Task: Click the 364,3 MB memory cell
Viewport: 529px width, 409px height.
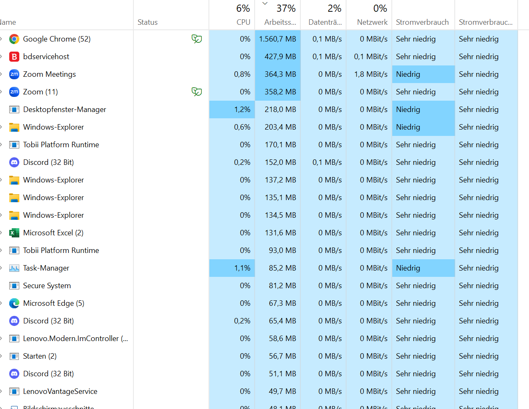Action: (x=278, y=74)
